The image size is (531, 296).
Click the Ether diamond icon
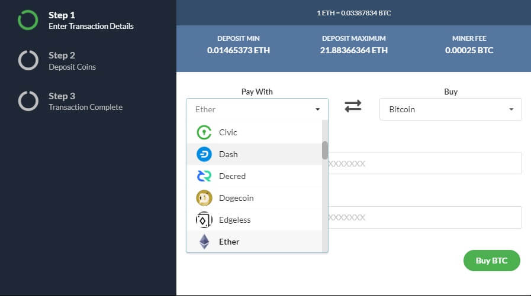204,242
